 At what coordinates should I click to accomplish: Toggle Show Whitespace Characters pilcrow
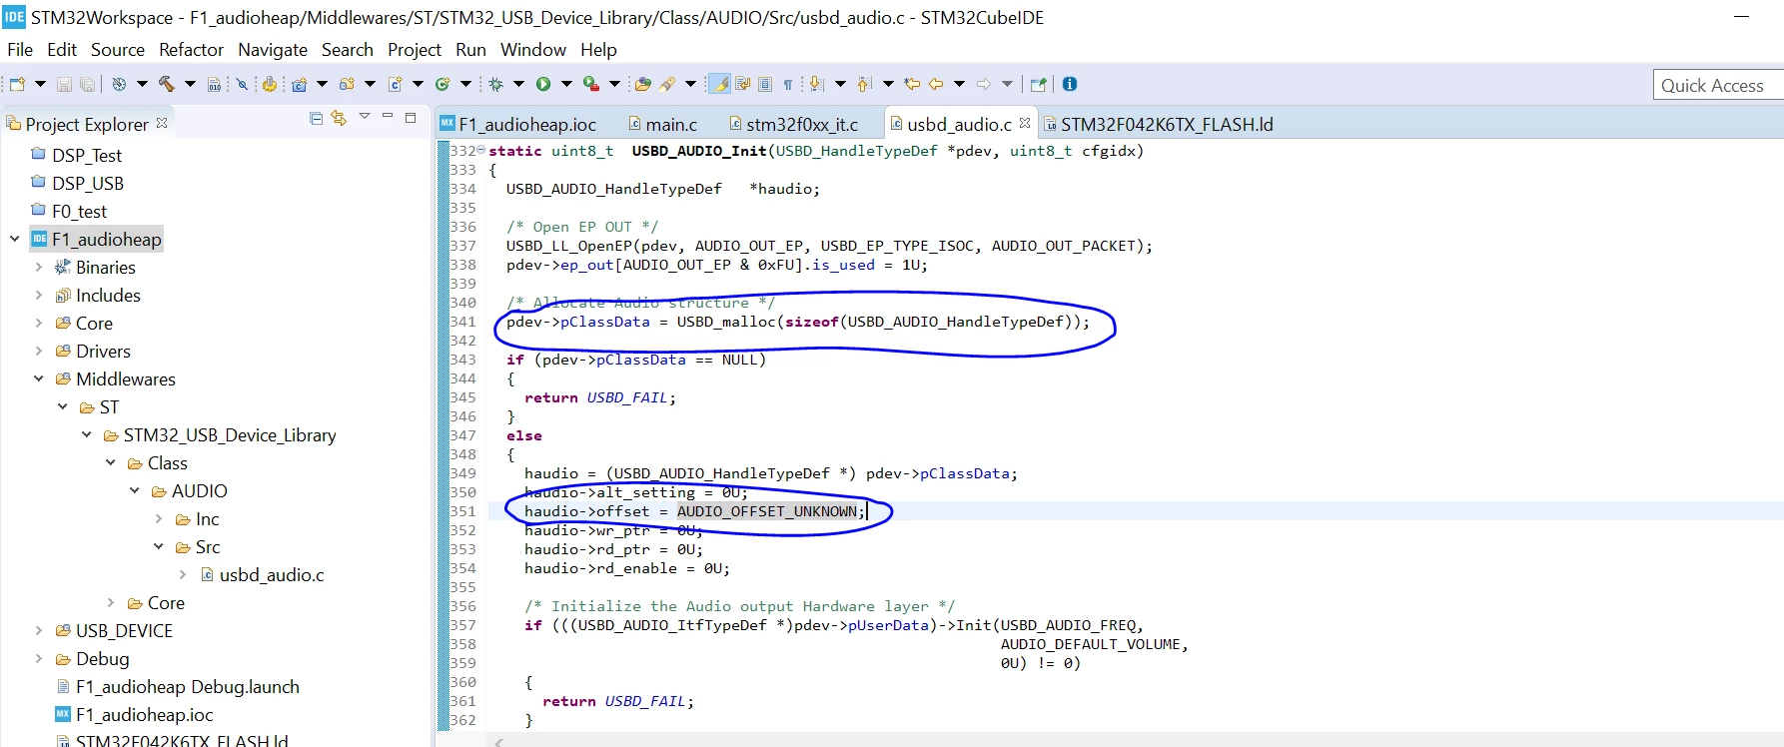[x=788, y=85]
